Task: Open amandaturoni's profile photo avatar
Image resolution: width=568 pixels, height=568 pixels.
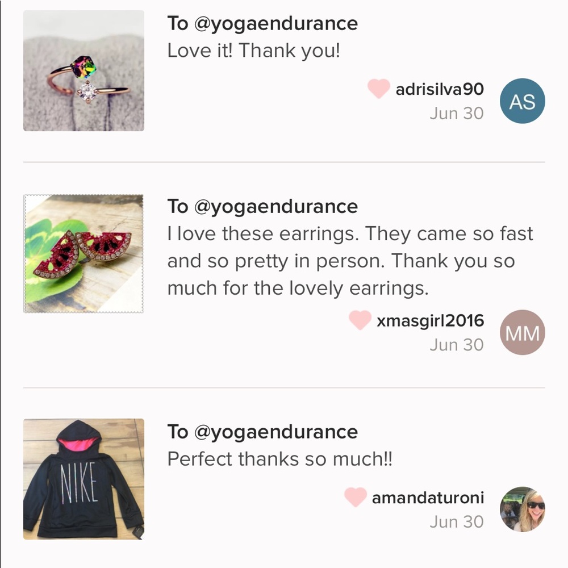Action: click(x=522, y=509)
